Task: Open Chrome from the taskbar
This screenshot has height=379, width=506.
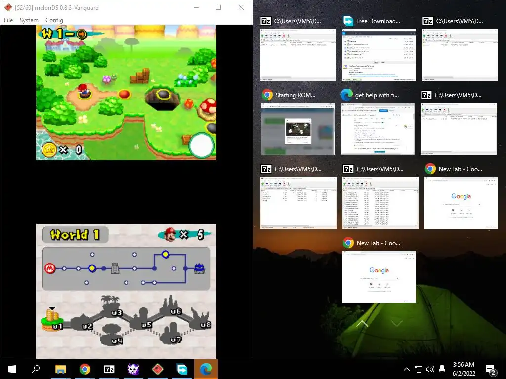Action: click(x=85, y=369)
